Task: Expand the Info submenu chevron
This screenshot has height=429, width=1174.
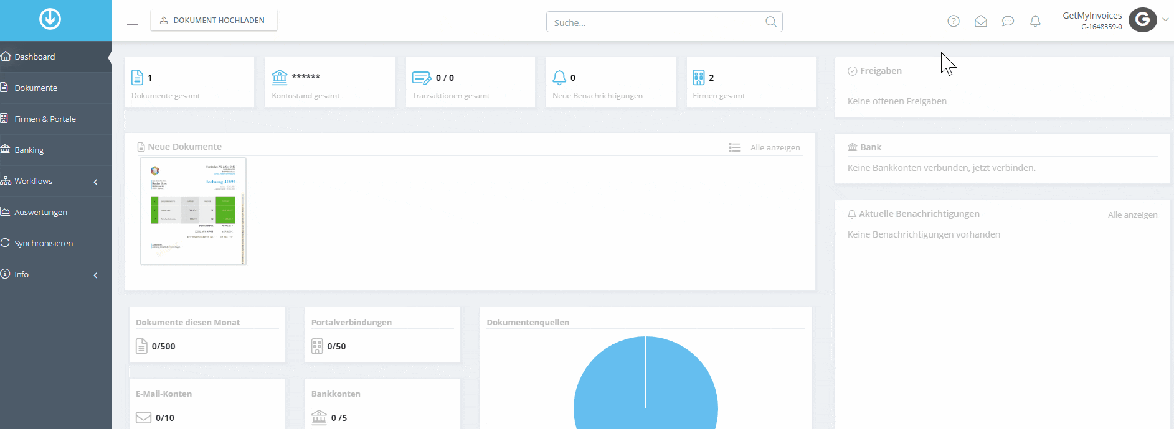Action: (x=95, y=275)
